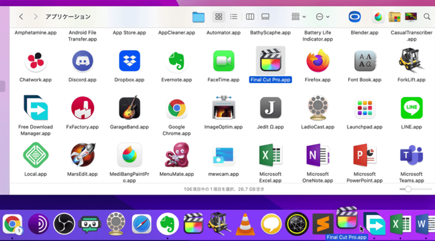435x241 pixels.
Task: Open Chatwork.app in Applications
Action: (35, 61)
